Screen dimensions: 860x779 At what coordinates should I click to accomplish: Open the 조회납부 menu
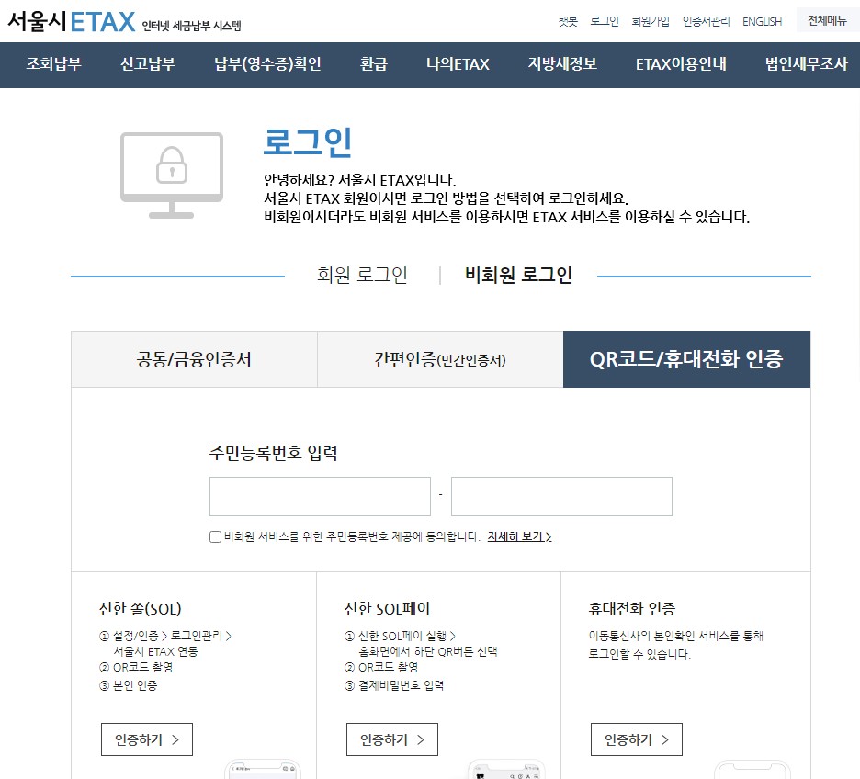pos(53,65)
